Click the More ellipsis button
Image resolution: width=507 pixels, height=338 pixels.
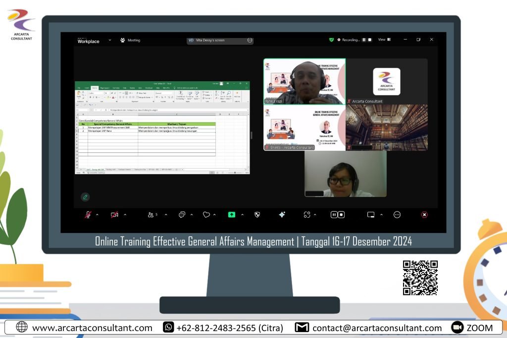(397, 215)
